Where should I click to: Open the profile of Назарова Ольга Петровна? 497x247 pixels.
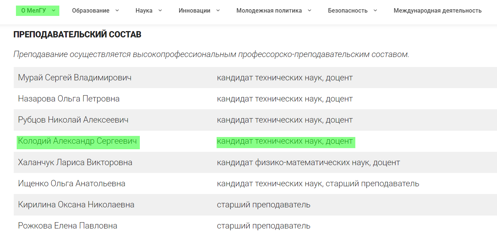pyautogui.click(x=68, y=99)
